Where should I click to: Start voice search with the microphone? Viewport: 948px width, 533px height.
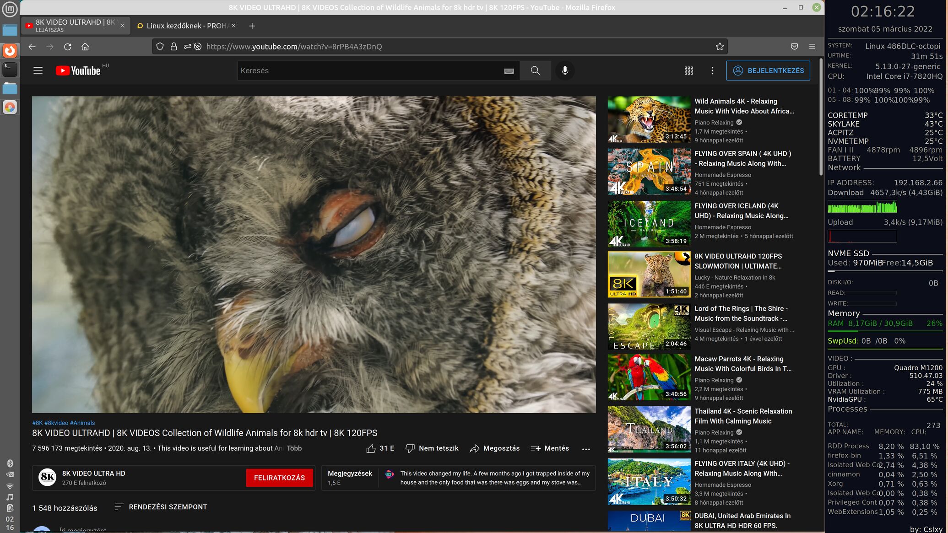(x=565, y=70)
